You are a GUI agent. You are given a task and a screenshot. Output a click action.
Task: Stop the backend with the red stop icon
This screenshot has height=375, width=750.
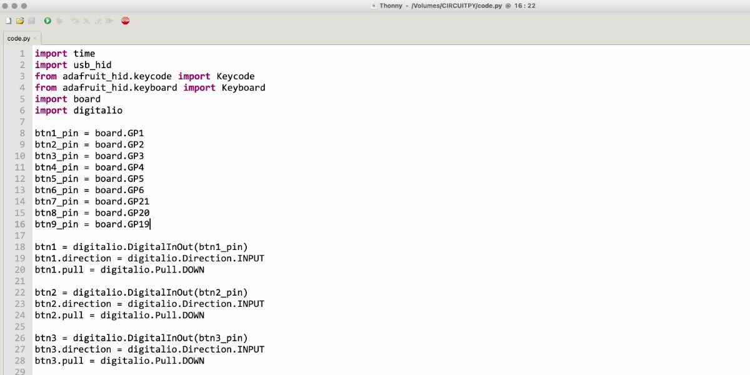[x=125, y=21]
